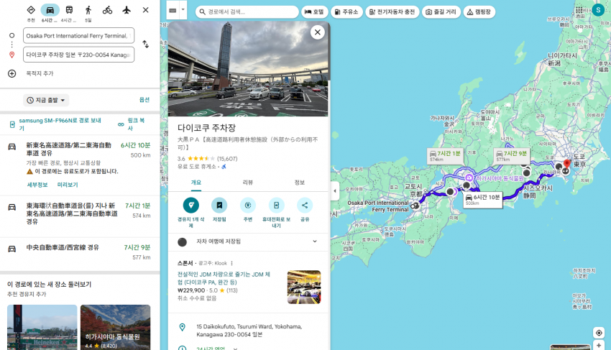
Task: Collapse the side panel using the arrow handle
Action: tap(334, 191)
